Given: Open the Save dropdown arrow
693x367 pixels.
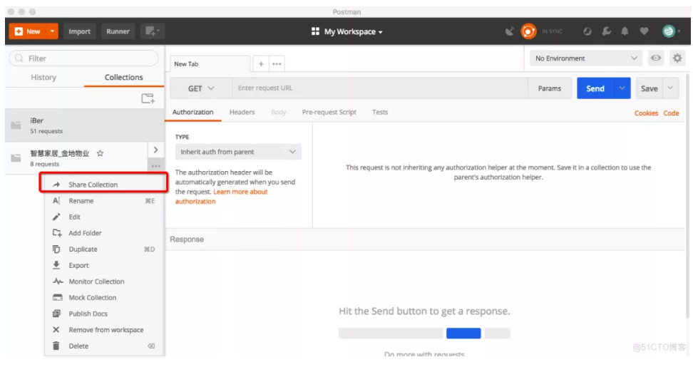Looking at the screenshot, I should click(x=670, y=88).
